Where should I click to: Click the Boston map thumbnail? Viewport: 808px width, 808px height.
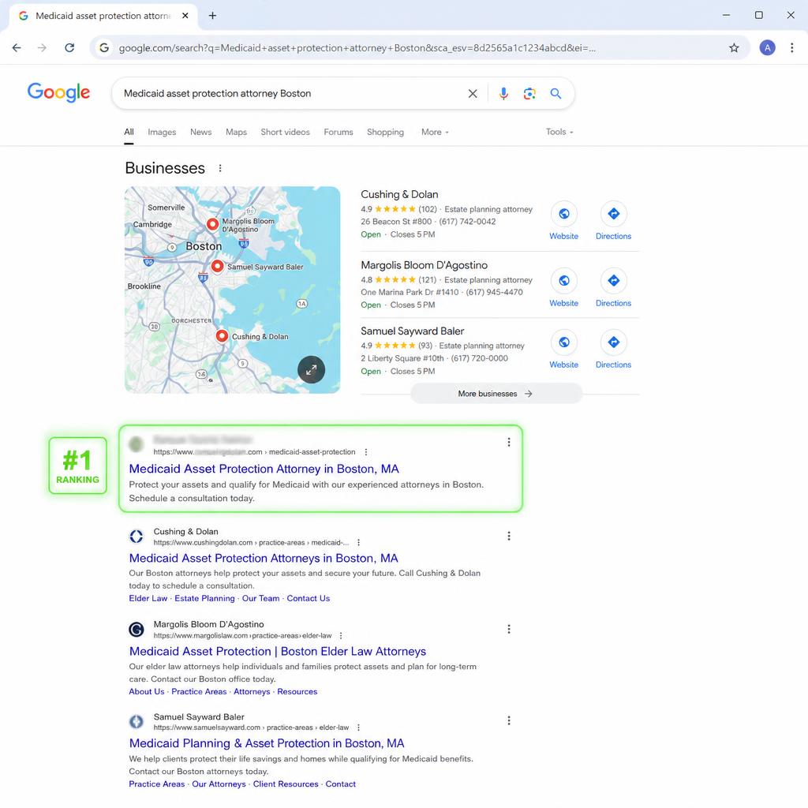point(233,290)
